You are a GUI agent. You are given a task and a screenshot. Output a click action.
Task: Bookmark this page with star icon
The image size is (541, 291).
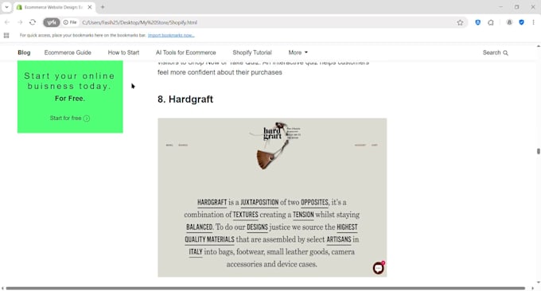(x=460, y=22)
